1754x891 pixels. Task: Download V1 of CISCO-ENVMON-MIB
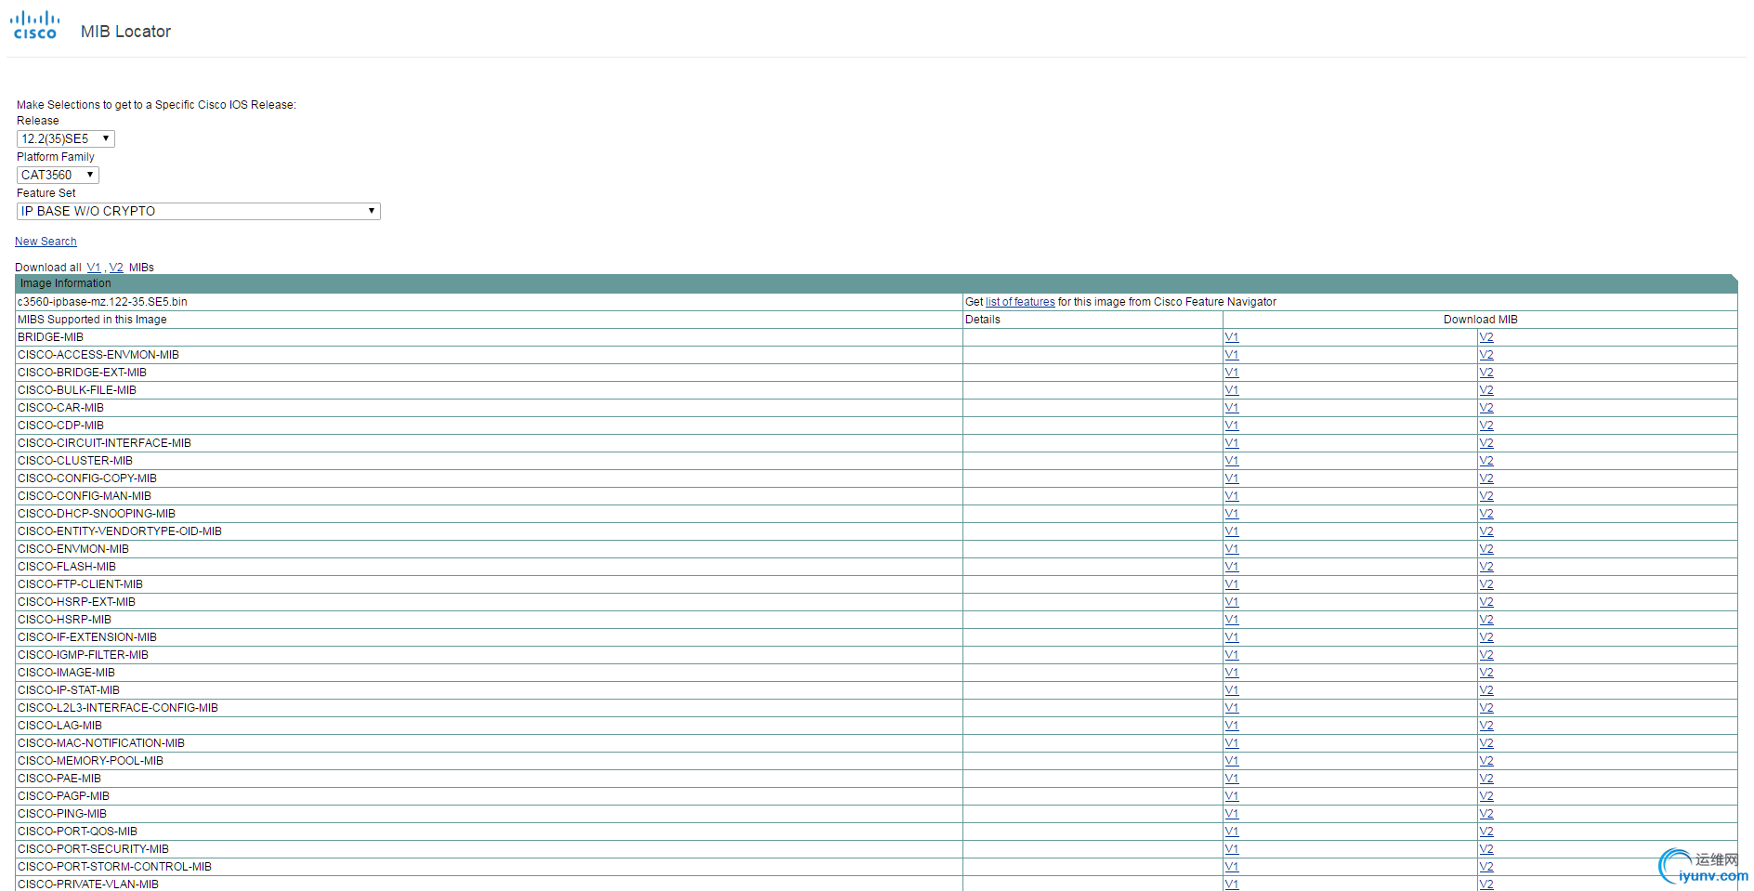point(1232,549)
